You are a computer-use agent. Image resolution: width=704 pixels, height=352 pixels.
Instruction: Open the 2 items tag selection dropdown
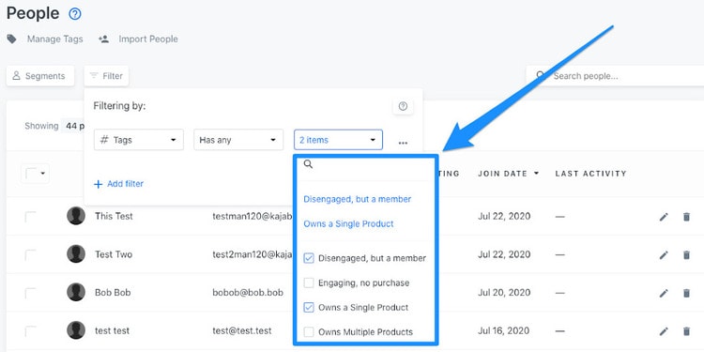point(338,140)
